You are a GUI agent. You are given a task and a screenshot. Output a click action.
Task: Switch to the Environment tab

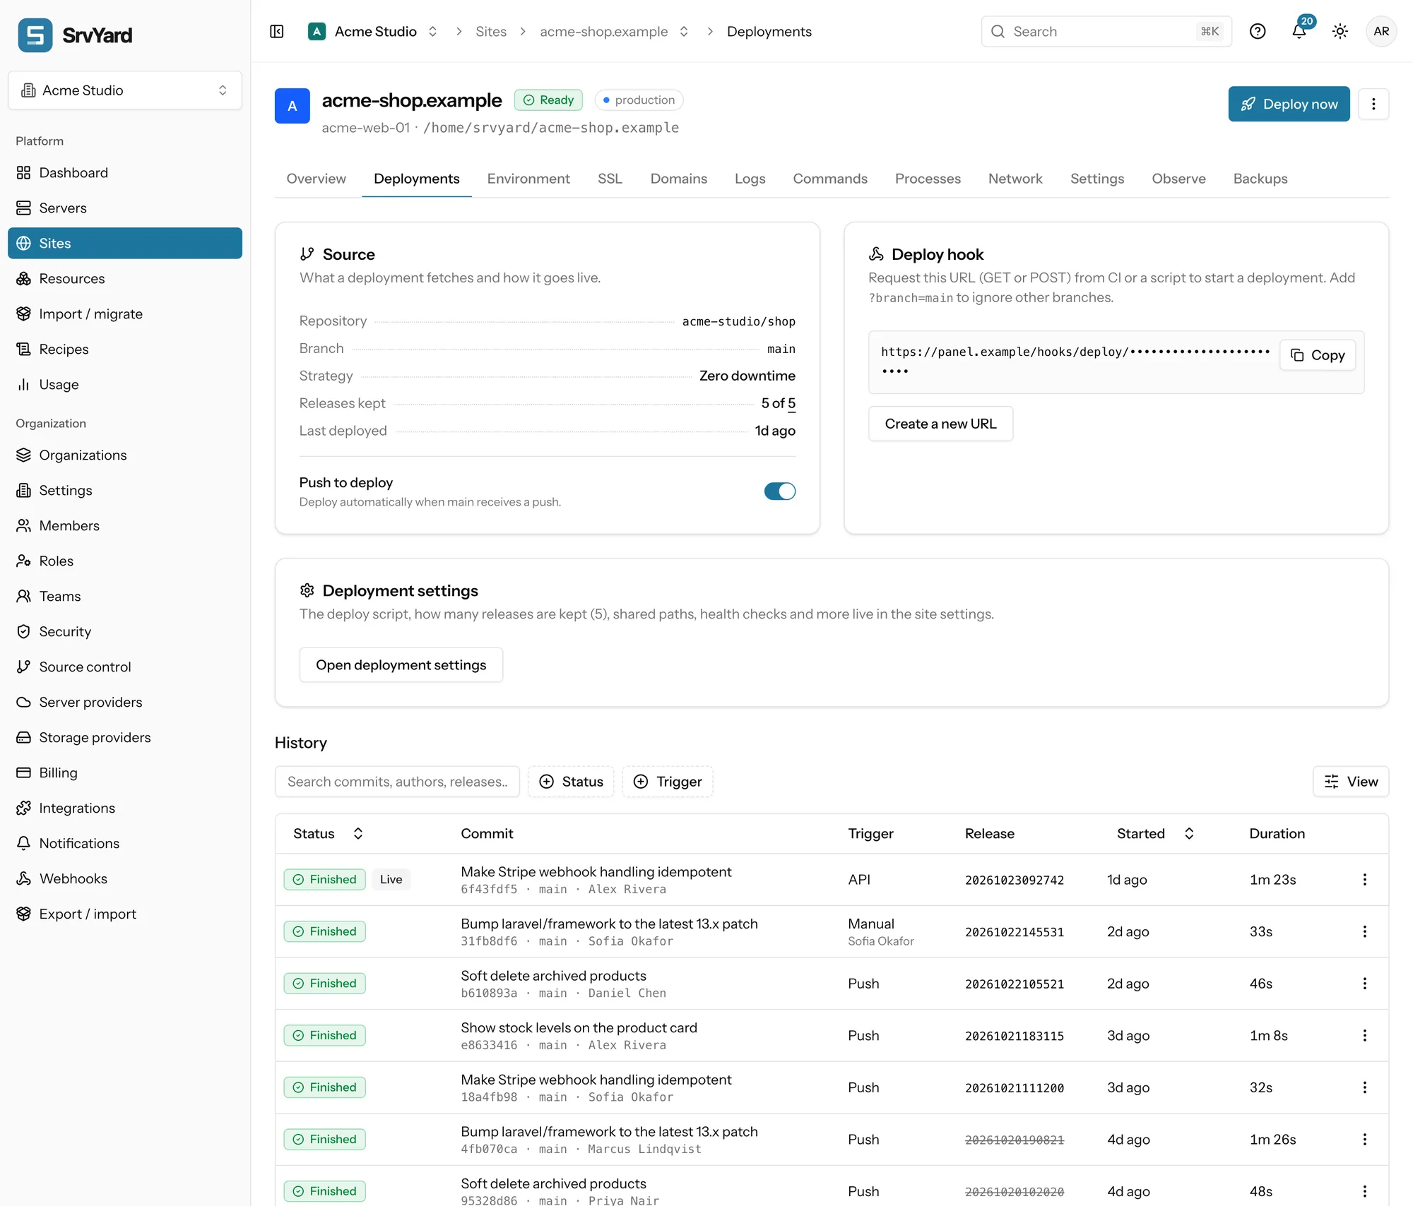point(528,179)
